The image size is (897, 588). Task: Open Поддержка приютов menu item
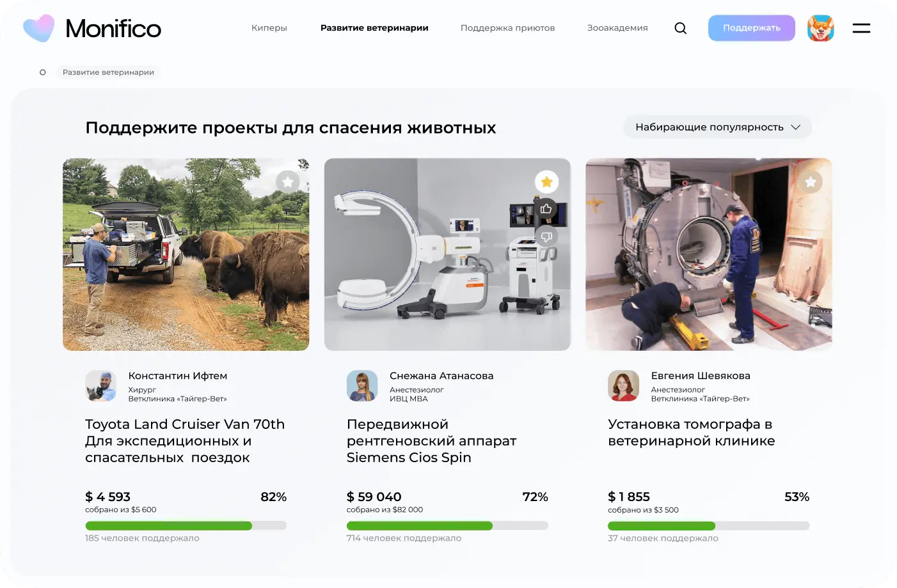508,28
